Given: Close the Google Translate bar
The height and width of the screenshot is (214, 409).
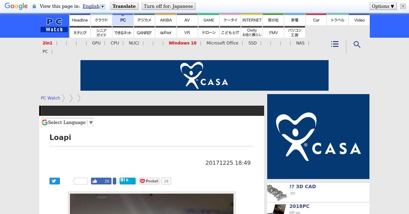Looking at the screenshot, I should (403, 6).
